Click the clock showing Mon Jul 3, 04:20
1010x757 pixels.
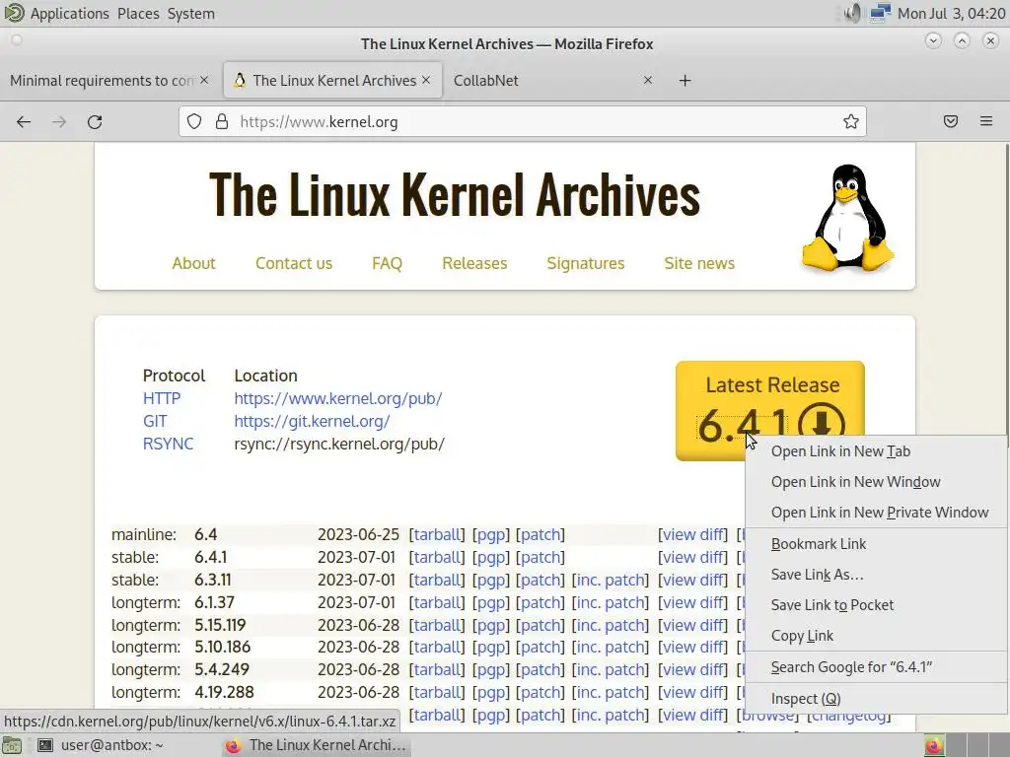951,14
